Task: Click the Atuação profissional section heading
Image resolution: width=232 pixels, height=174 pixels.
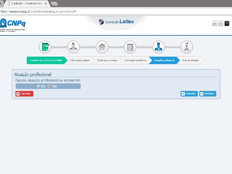Action: pos(33,74)
